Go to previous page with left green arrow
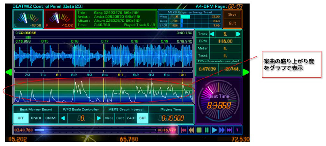The image size is (326, 146). point(8,72)
